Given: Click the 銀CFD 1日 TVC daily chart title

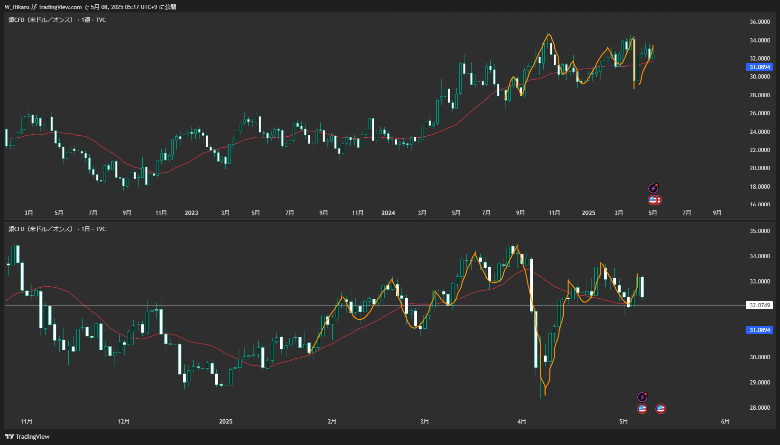Looking at the screenshot, I should [x=57, y=229].
